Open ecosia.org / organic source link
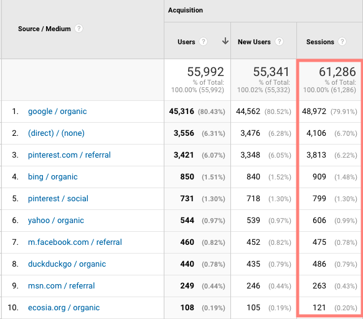This screenshot has height=319, width=363. [x=64, y=308]
